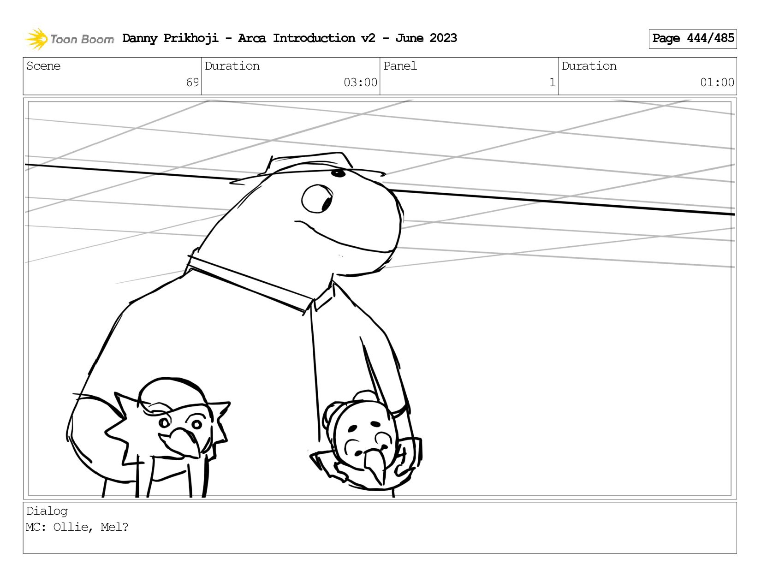Select the scene number '69'
The image size is (761, 588).
click(192, 83)
